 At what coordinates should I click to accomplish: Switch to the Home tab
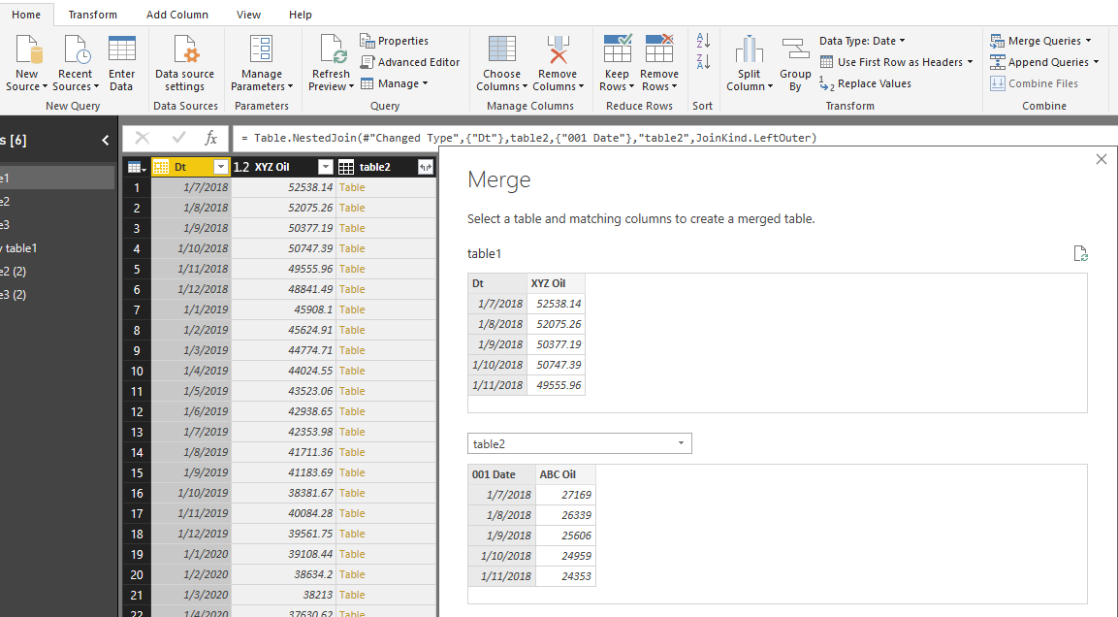25,15
